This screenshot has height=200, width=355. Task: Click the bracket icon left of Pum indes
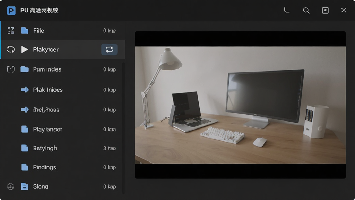point(11,69)
